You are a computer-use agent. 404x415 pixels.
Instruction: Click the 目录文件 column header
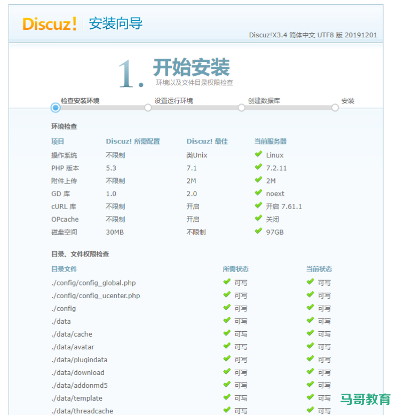coord(64,269)
